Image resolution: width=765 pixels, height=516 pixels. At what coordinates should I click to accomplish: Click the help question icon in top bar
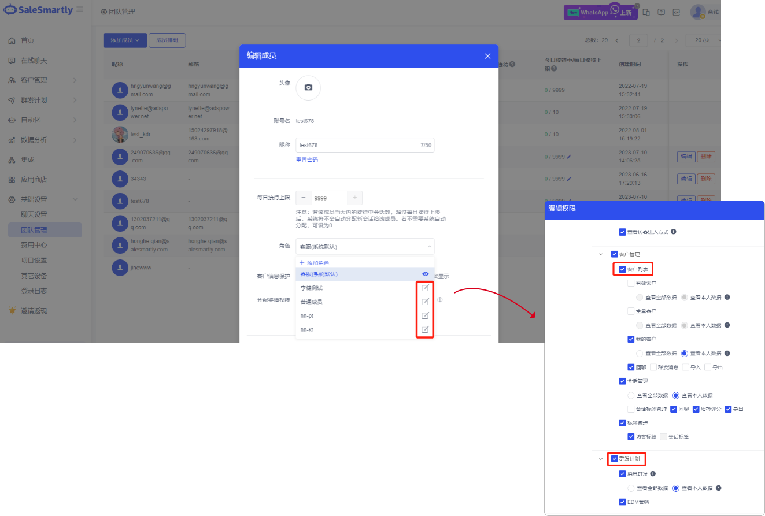coord(661,12)
